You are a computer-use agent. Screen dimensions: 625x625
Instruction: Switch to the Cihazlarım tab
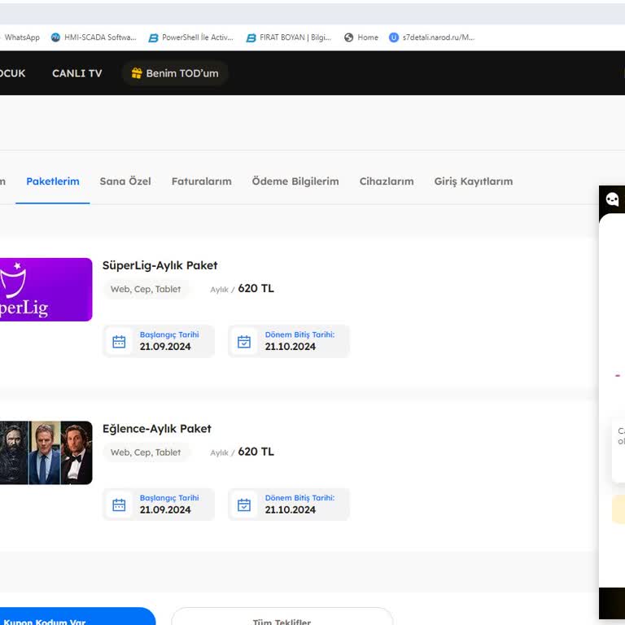[x=387, y=181]
